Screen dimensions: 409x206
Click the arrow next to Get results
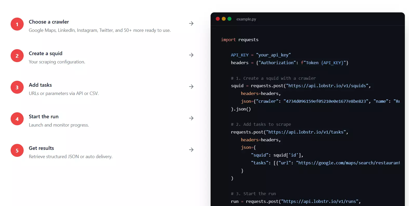[191, 150]
